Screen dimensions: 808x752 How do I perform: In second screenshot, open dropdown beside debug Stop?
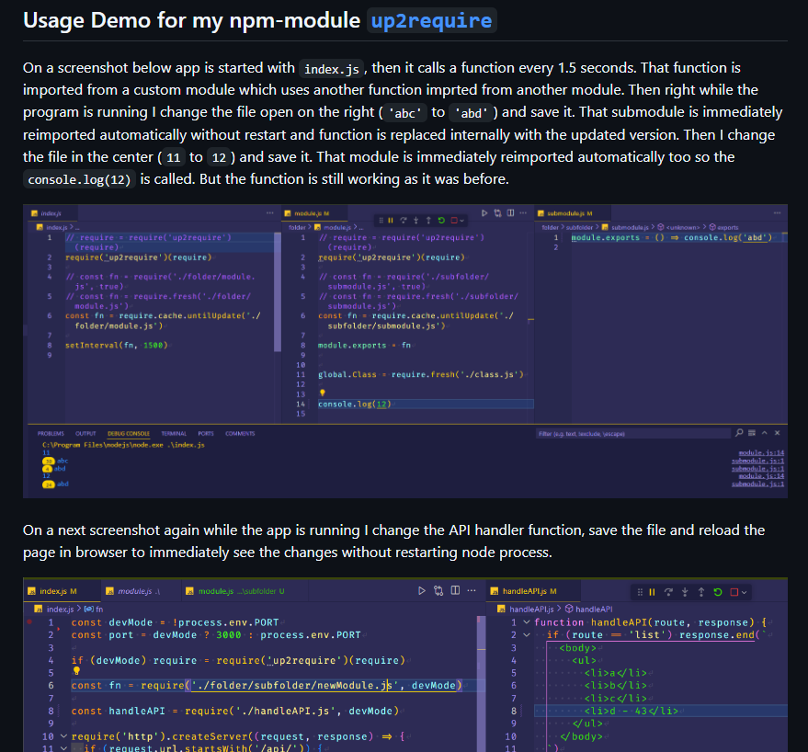tap(744, 593)
